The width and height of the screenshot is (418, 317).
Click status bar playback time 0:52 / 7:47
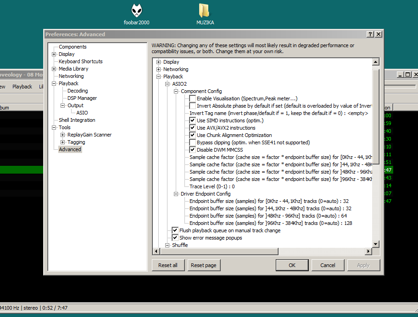(55, 308)
